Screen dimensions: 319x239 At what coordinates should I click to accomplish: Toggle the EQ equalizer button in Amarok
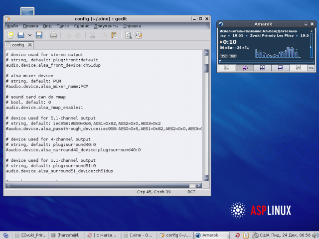(x=233, y=56)
